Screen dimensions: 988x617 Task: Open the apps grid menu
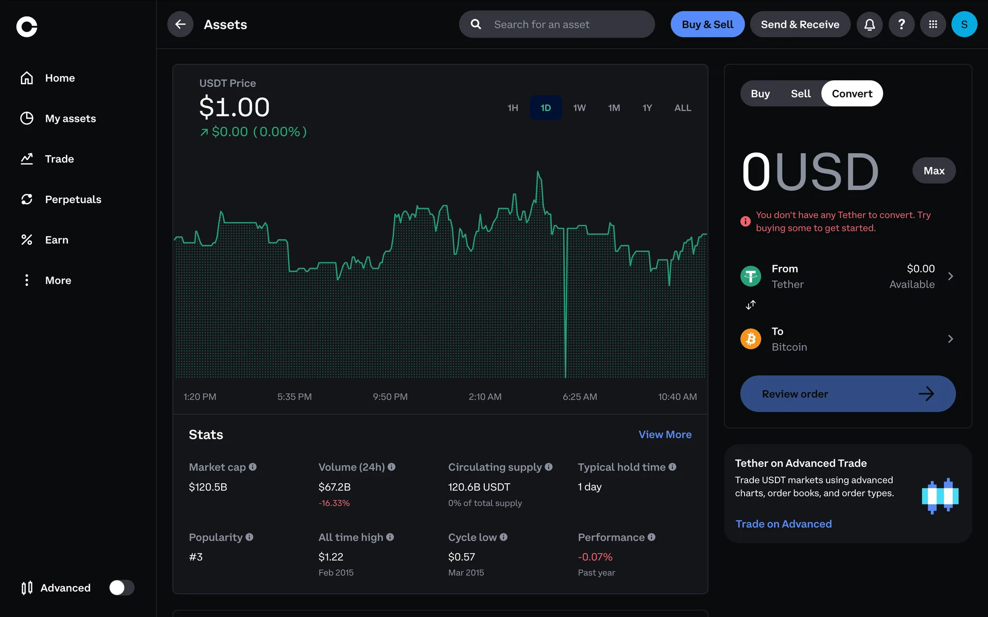point(933,24)
